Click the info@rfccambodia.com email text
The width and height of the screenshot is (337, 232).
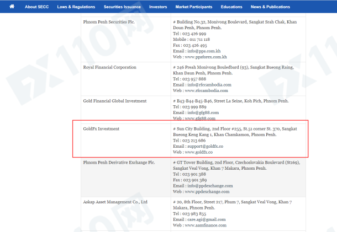(209, 85)
